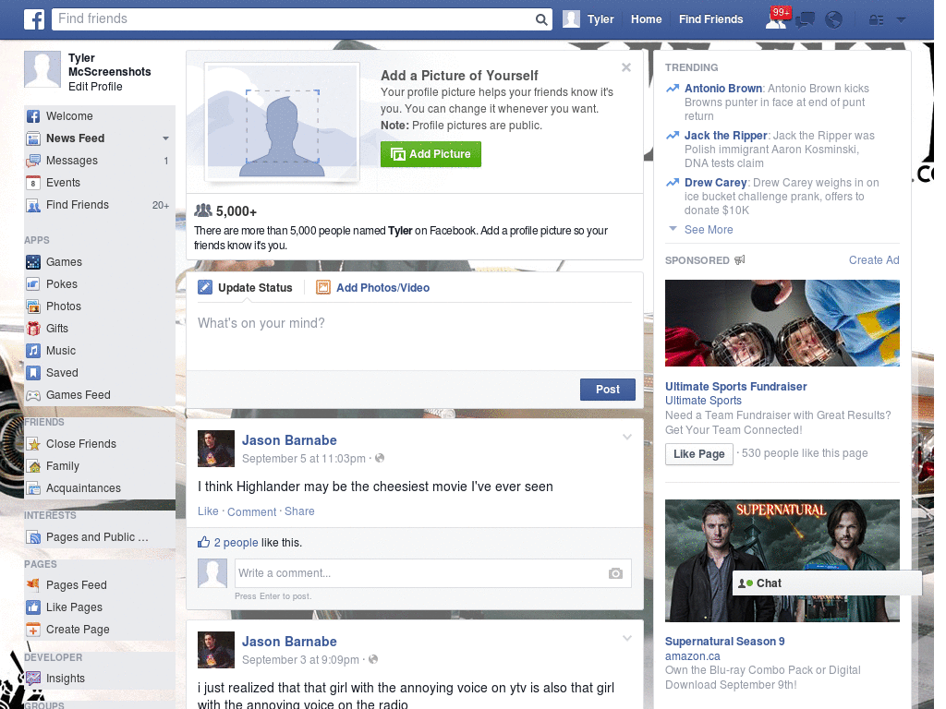Open the Games Feed controller icon
946x709 pixels.
33,395
